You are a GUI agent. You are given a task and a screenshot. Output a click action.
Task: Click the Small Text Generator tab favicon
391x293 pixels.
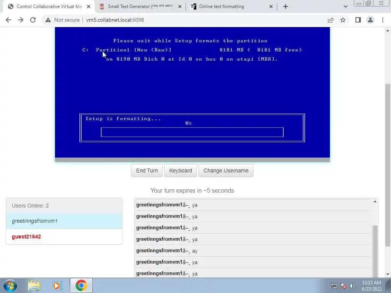pyautogui.click(x=102, y=6)
